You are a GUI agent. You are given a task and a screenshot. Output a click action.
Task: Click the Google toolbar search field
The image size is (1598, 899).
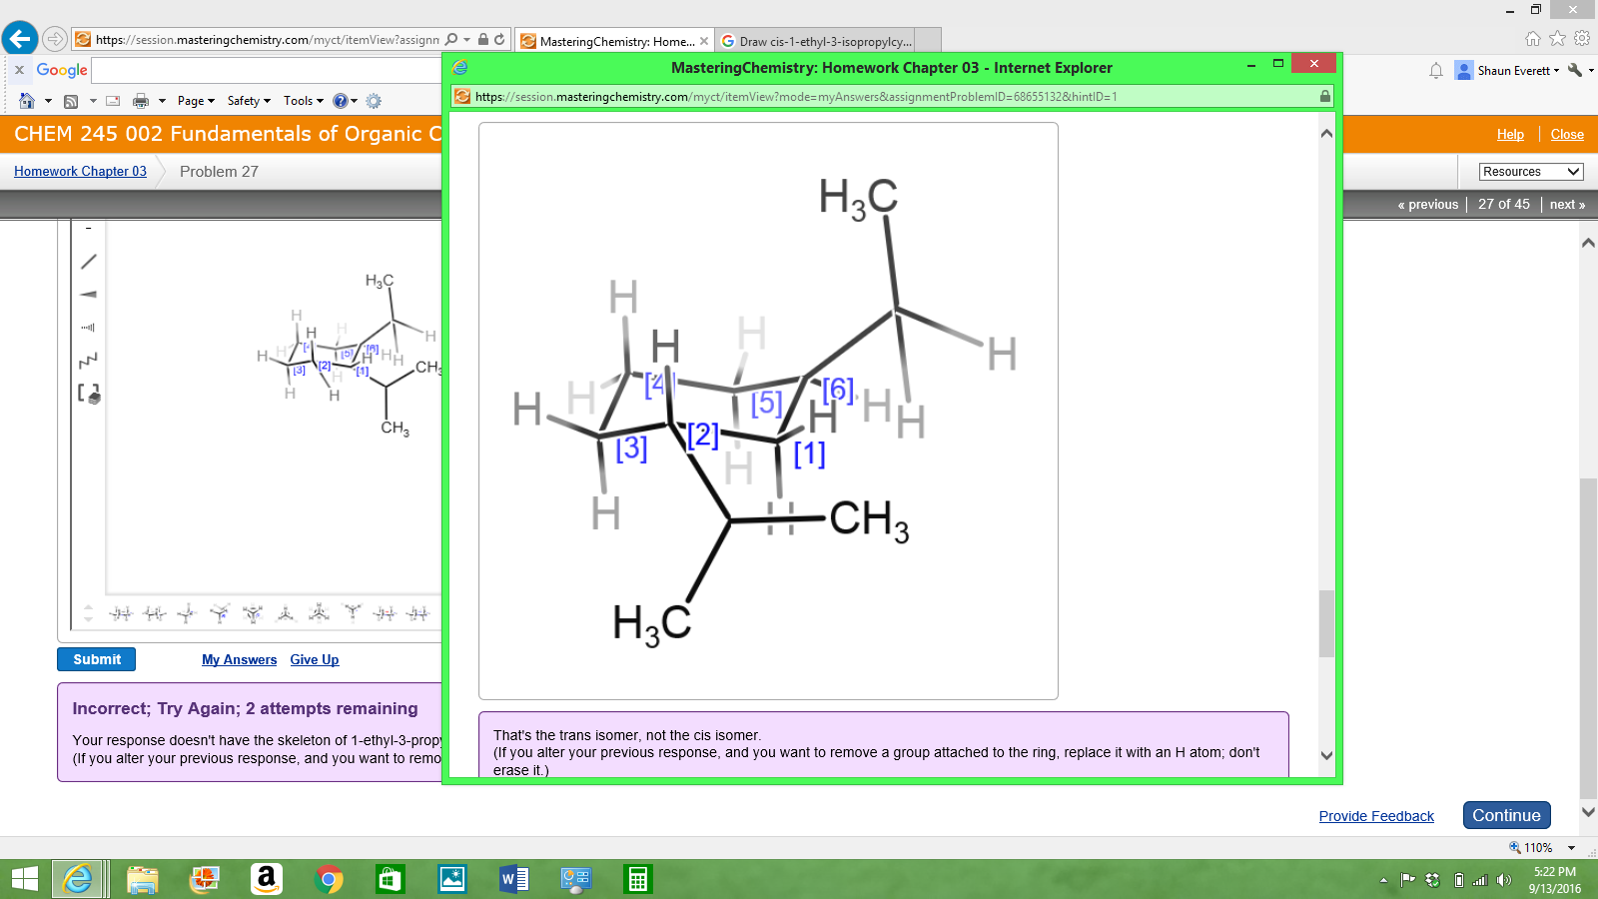pyautogui.click(x=265, y=71)
